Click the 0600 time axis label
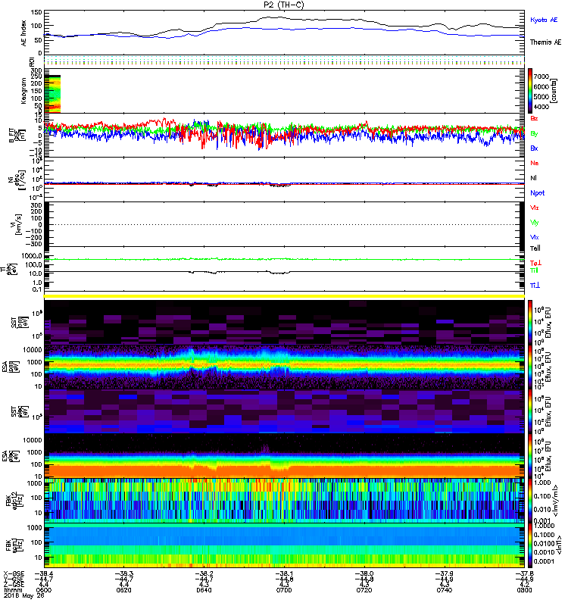 click(43, 590)
